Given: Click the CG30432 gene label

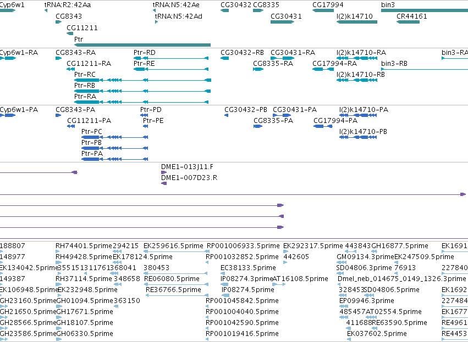Looking at the screenshot, I should tap(236, 5).
